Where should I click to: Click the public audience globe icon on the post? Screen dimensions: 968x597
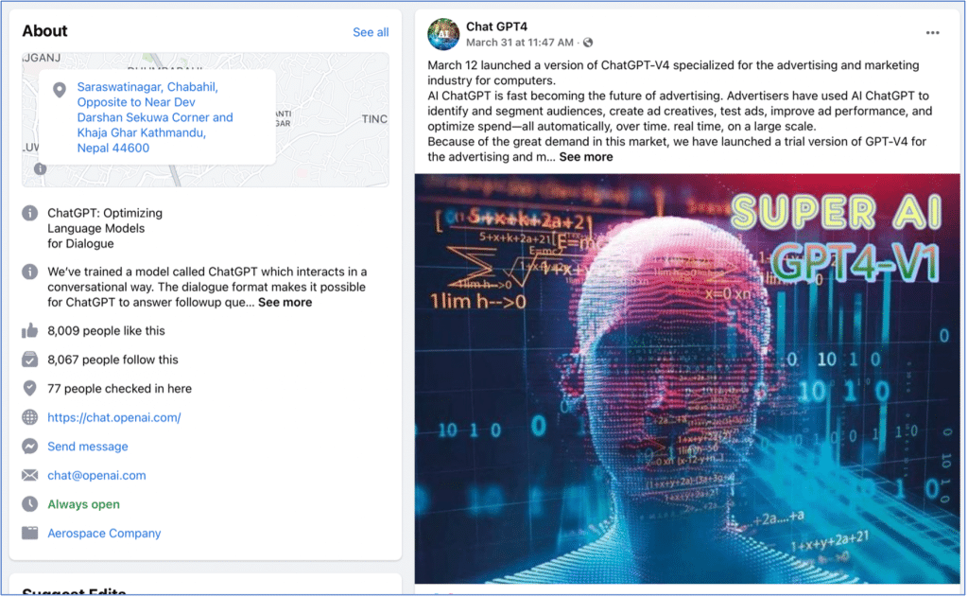pos(588,43)
